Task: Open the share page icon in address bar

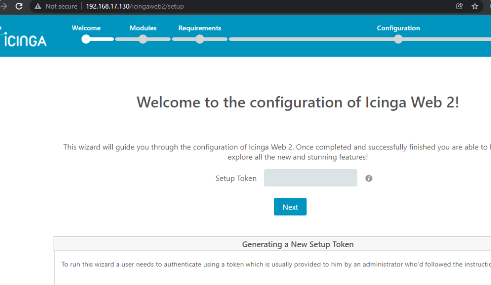Action: coord(459,6)
